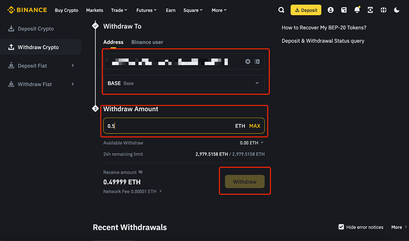This screenshot has width=409, height=241.
Task: Toggle the Hide error notices checkbox
Action: (x=341, y=227)
